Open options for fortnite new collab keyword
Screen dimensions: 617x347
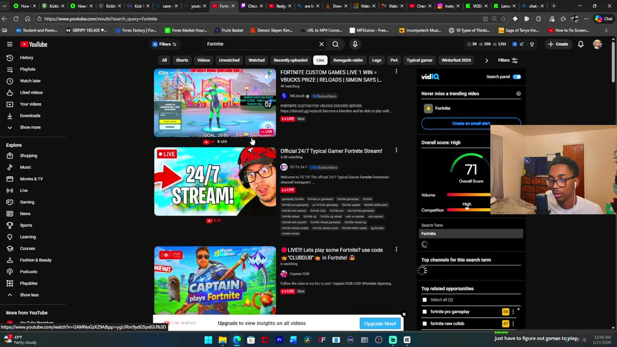click(x=513, y=324)
